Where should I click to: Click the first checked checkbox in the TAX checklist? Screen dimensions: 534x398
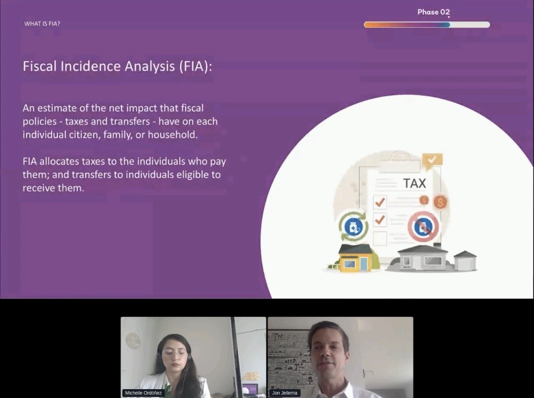(380, 202)
